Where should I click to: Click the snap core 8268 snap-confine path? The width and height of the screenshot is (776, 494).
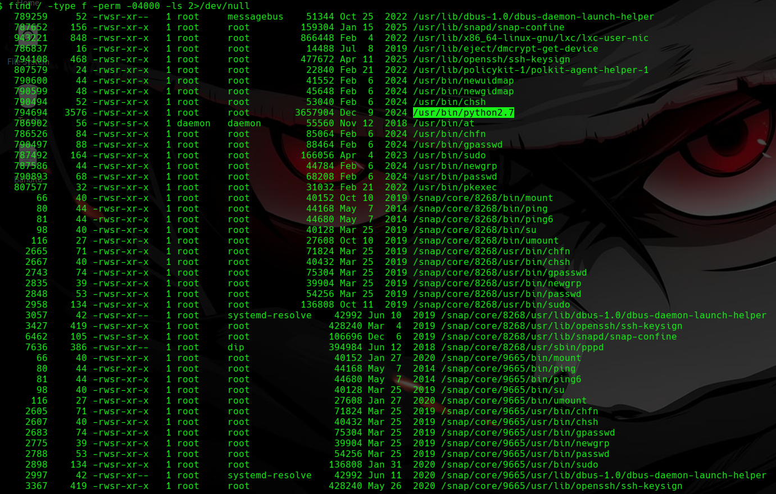[559, 337]
